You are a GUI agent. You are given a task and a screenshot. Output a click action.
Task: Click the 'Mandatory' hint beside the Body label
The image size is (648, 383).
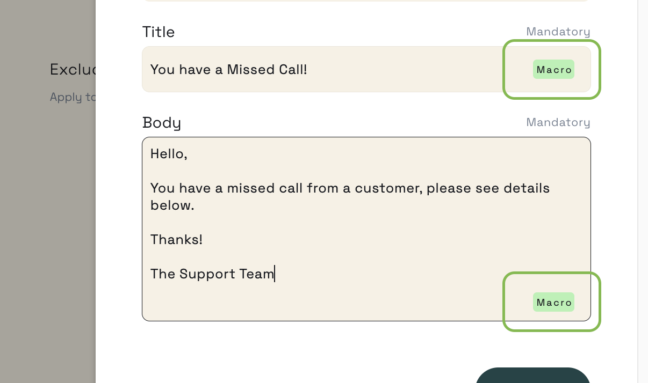click(x=558, y=122)
